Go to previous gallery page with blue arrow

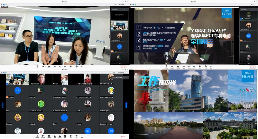(x=3, y=105)
